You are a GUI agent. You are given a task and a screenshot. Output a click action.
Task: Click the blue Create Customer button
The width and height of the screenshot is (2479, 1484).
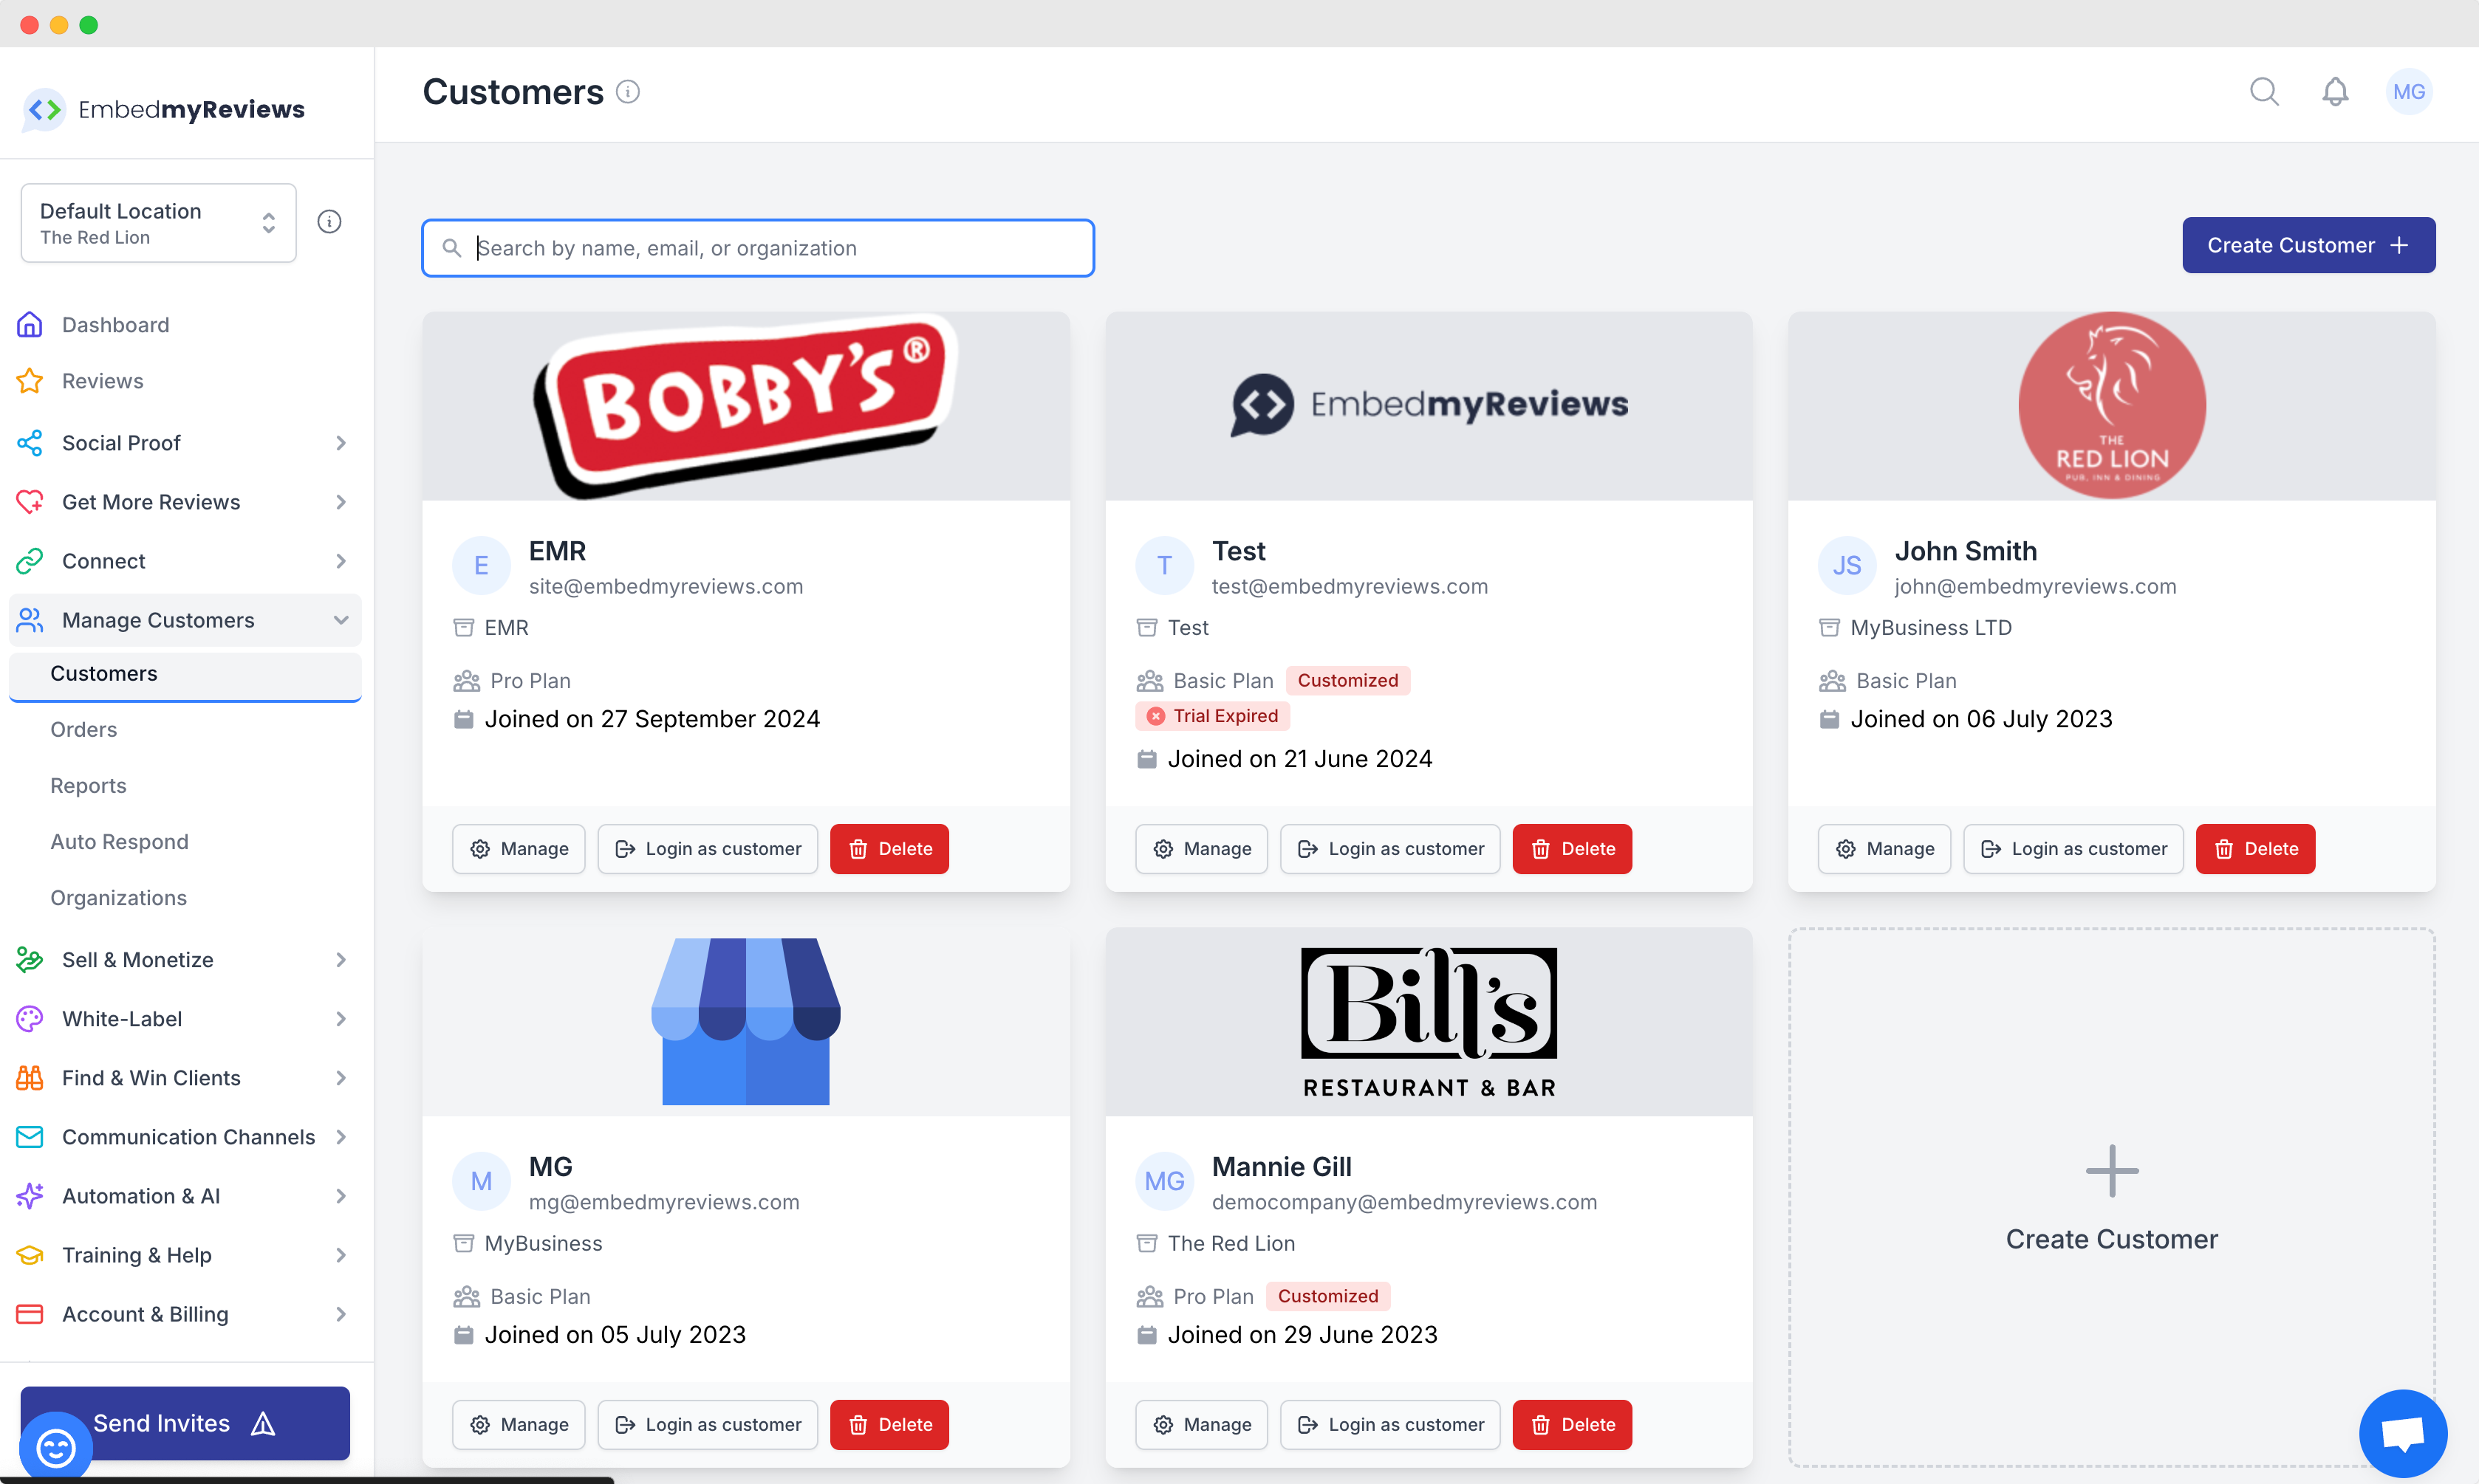point(2308,245)
